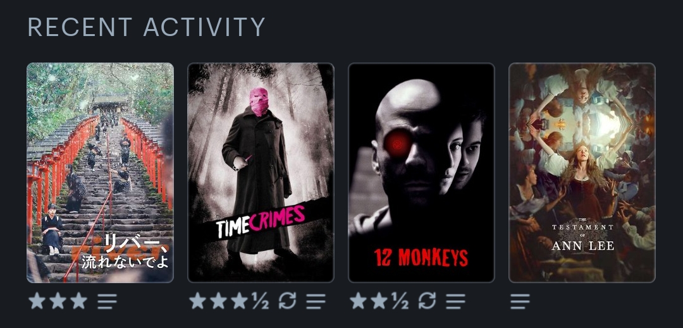This screenshot has height=328, width=683.
Task: Click the first star under River poster
Action: point(37,301)
